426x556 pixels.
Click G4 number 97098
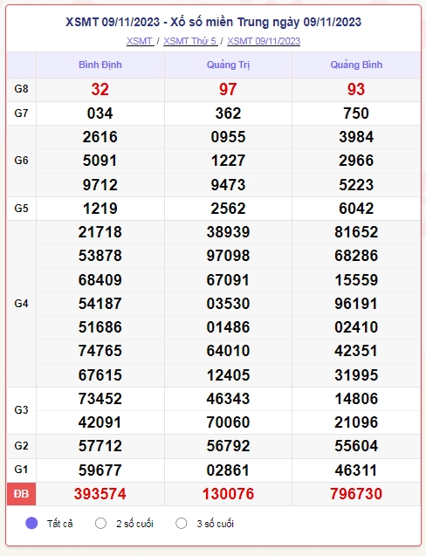[x=228, y=256]
